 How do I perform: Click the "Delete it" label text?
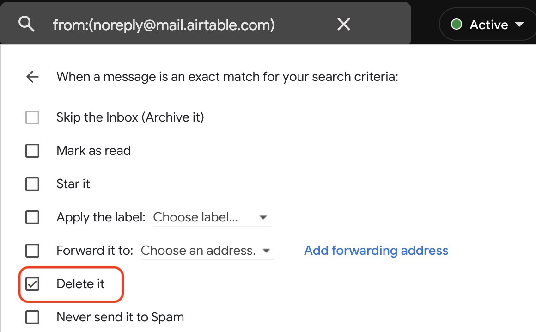80,284
